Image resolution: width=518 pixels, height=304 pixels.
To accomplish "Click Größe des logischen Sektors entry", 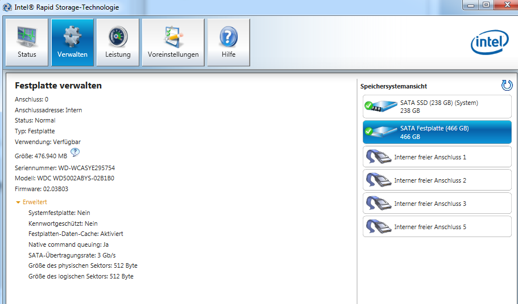I will coord(81,276).
